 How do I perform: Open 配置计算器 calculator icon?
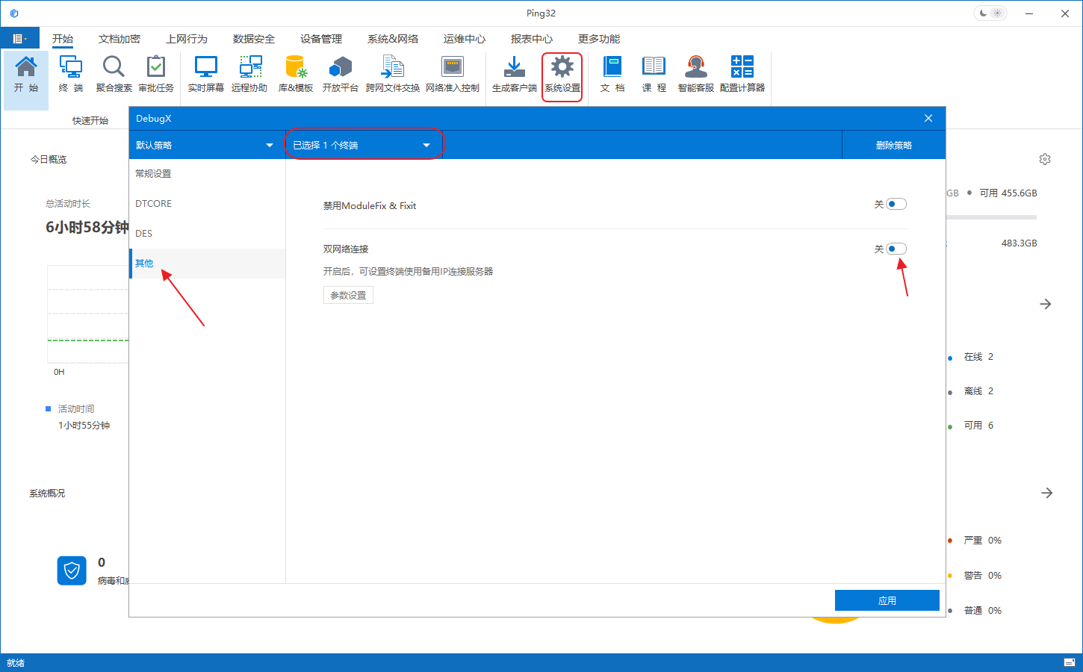[742, 74]
